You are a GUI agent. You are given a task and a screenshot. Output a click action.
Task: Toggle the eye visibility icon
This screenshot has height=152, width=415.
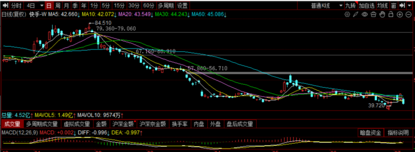tap(365, 14)
